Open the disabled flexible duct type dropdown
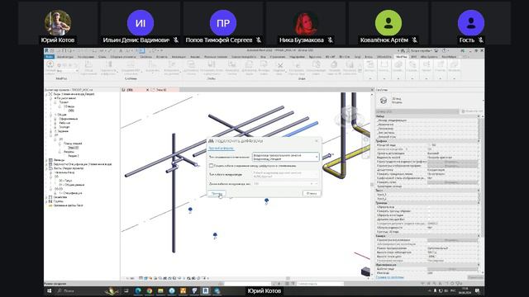The image size is (529, 297). click(x=285, y=174)
